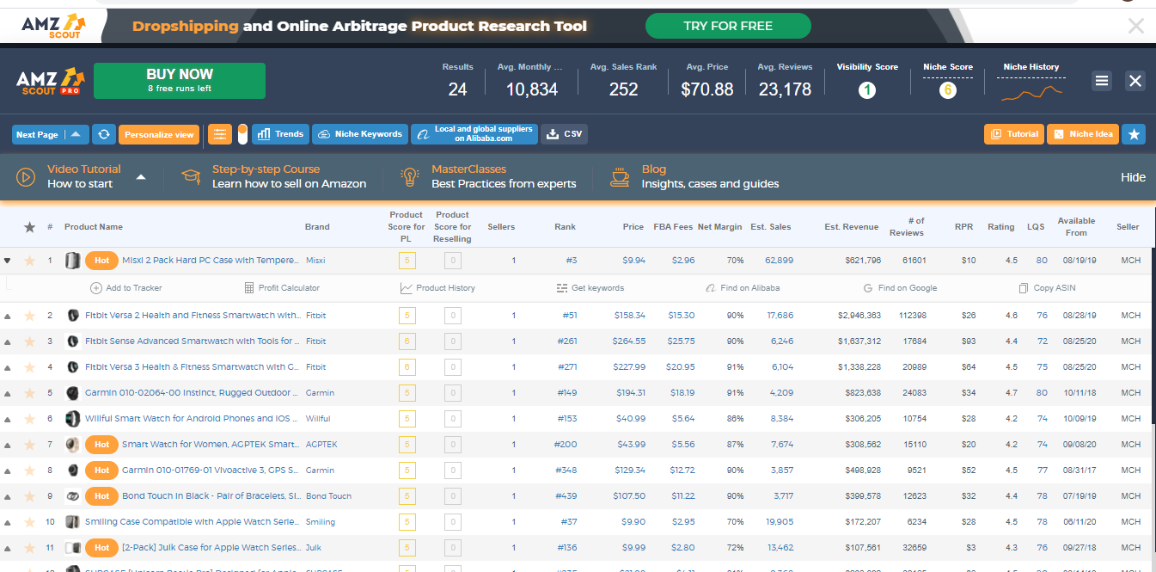Click the green BUY NOW button
Screen dimensions: 1156x572
[180, 81]
